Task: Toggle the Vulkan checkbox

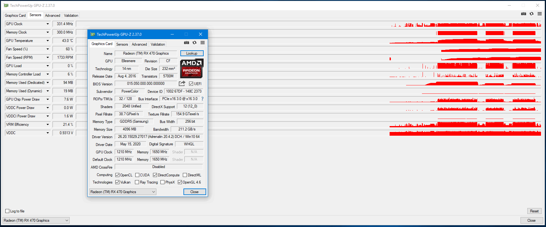Action: (117, 182)
